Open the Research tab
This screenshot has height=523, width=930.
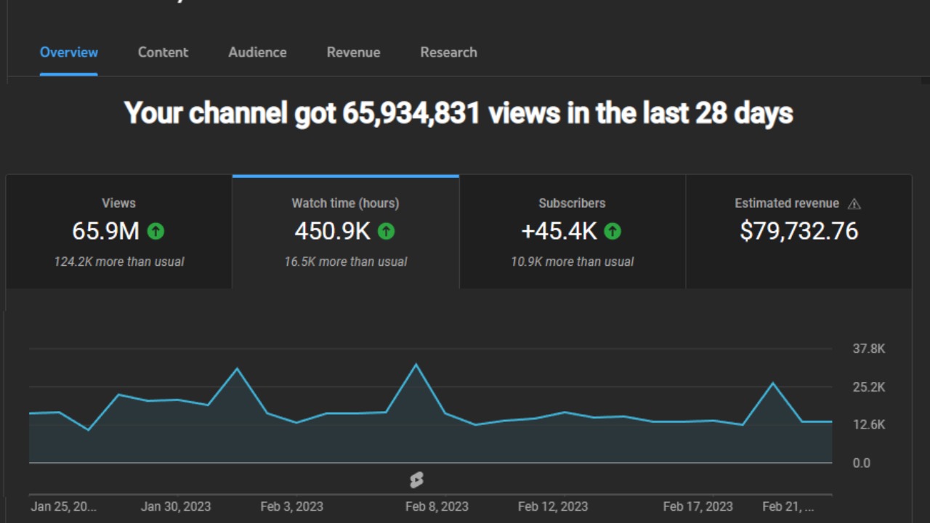pyautogui.click(x=448, y=52)
